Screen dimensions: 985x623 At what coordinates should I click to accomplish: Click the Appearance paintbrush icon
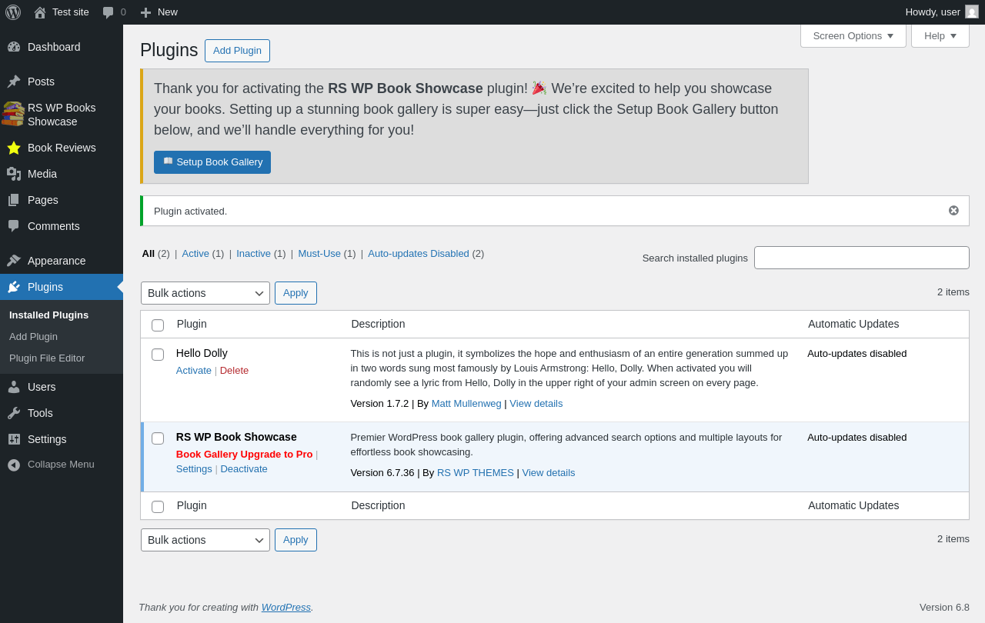point(14,261)
